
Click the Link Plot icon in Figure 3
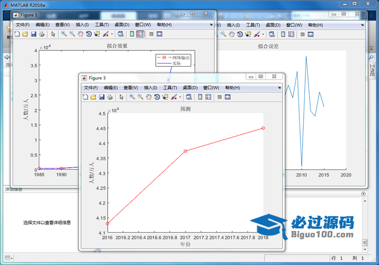click(x=188, y=97)
